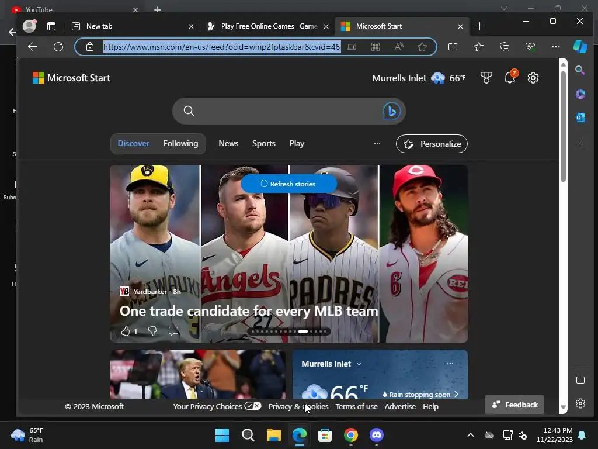
Task: Open Discord from taskbar
Action: click(377, 435)
